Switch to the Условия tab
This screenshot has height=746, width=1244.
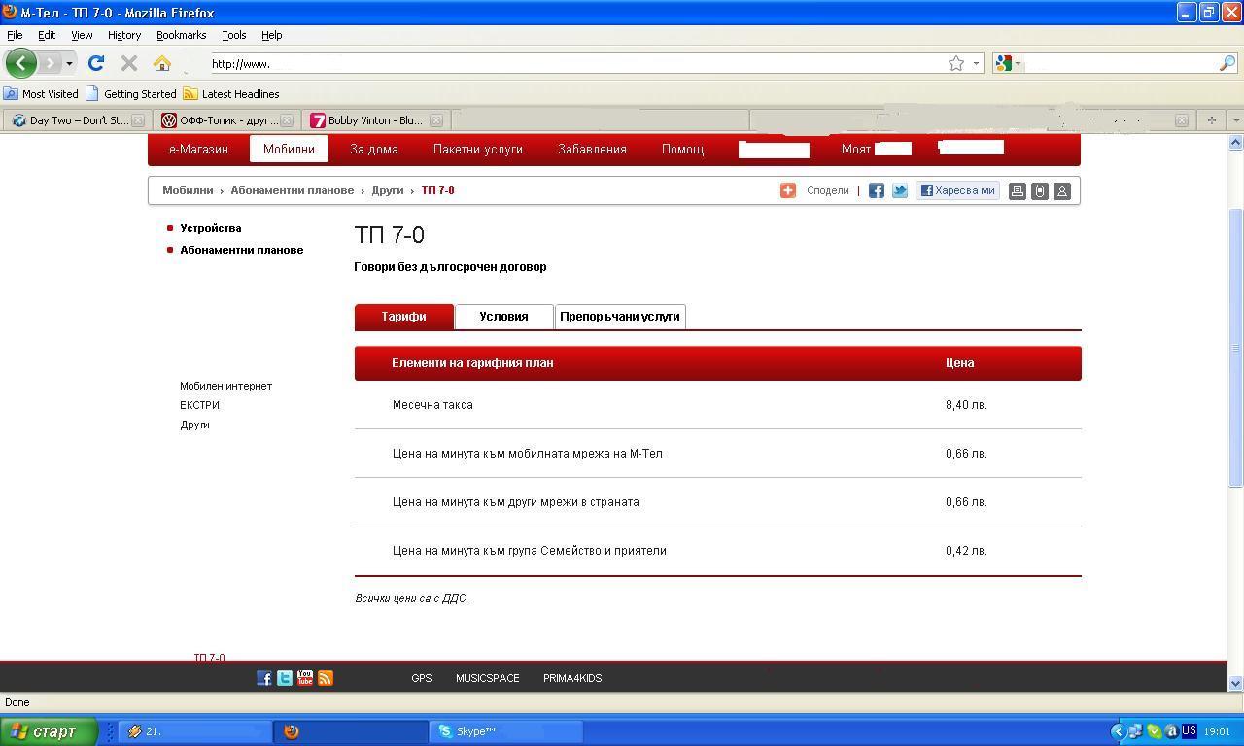(x=503, y=317)
